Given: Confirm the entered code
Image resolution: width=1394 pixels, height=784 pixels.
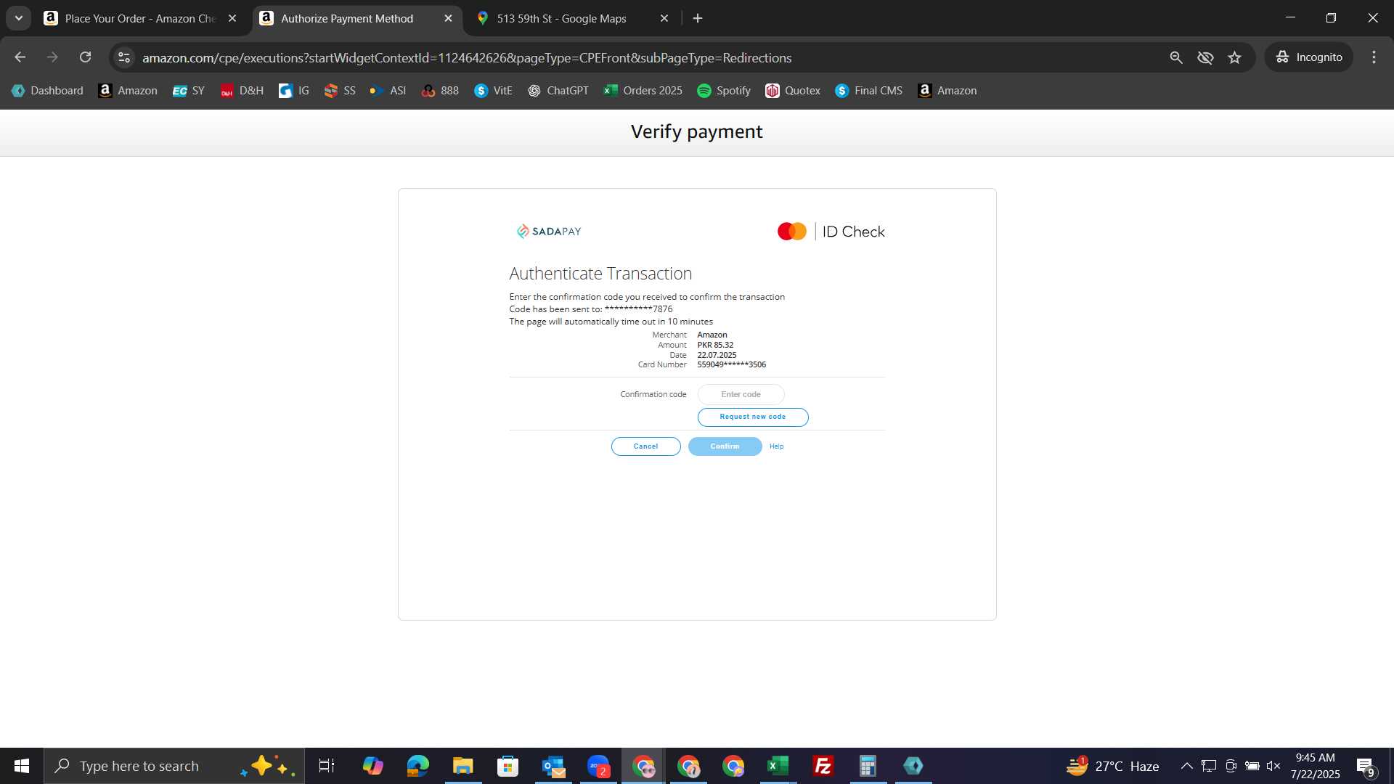Looking at the screenshot, I should 725,446.
